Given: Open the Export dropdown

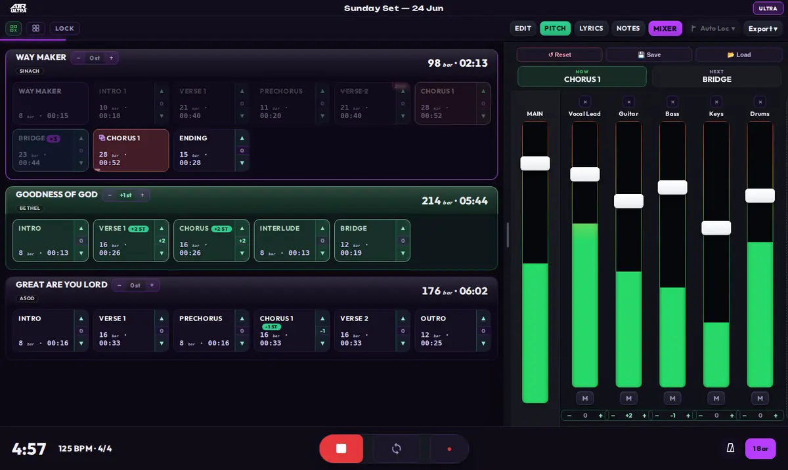Looking at the screenshot, I should [x=763, y=28].
